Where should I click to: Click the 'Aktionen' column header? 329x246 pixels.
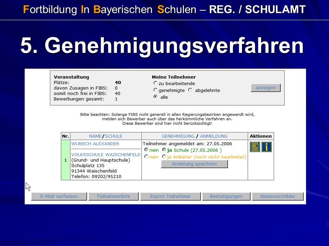[260, 136]
